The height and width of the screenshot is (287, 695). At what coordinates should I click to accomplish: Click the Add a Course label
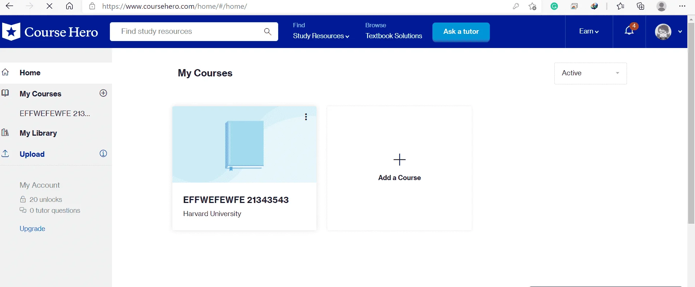(399, 178)
